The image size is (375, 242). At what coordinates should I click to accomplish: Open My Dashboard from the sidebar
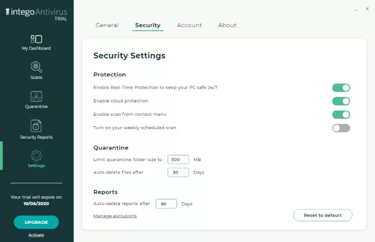(36, 43)
